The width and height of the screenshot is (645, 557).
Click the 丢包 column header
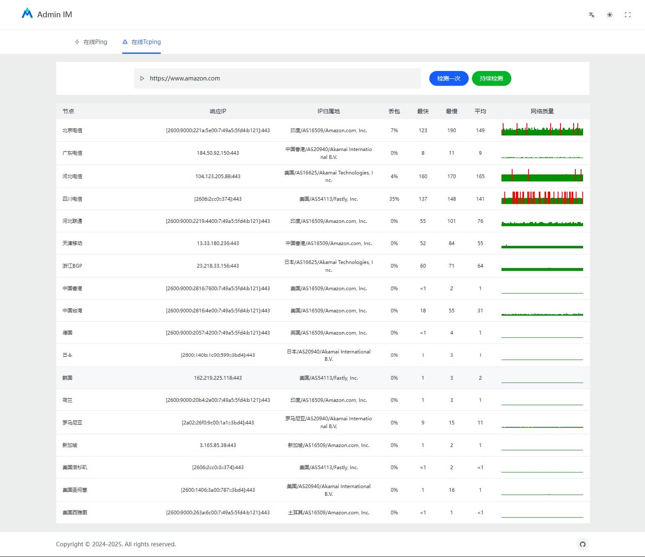[x=394, y=111]
